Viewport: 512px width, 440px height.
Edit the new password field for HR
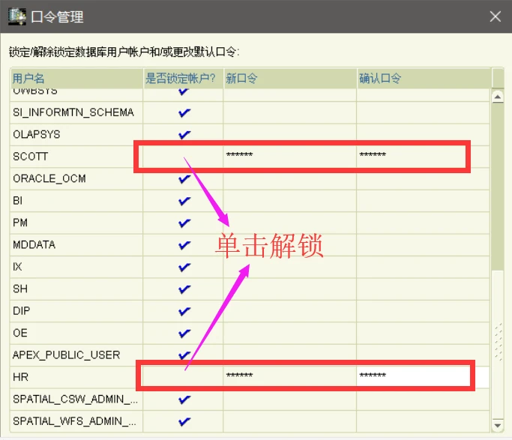(290, 377)
